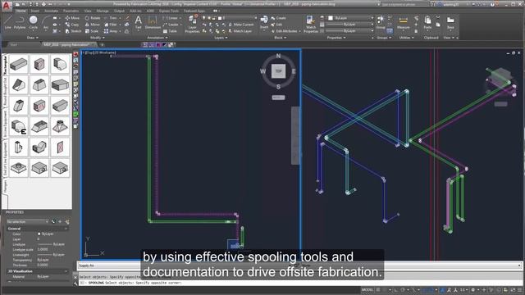The image size is (525, 295).
Task: Activate the Mirror command
Action: point(93,25)
